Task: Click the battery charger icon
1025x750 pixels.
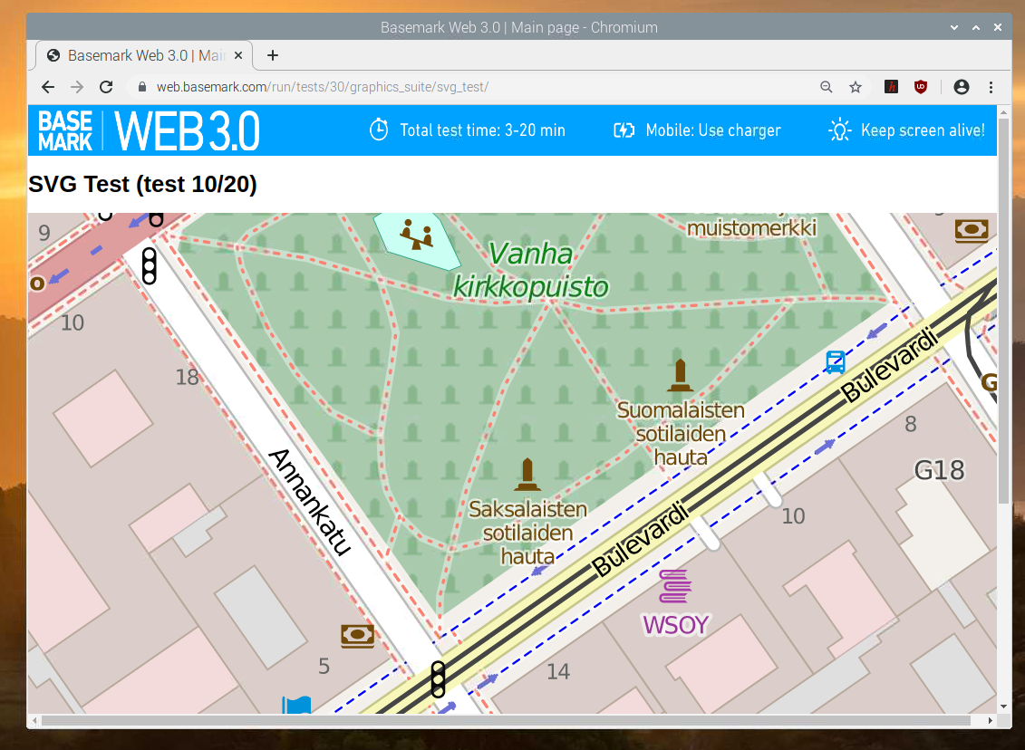Action: tap(624, 130)
